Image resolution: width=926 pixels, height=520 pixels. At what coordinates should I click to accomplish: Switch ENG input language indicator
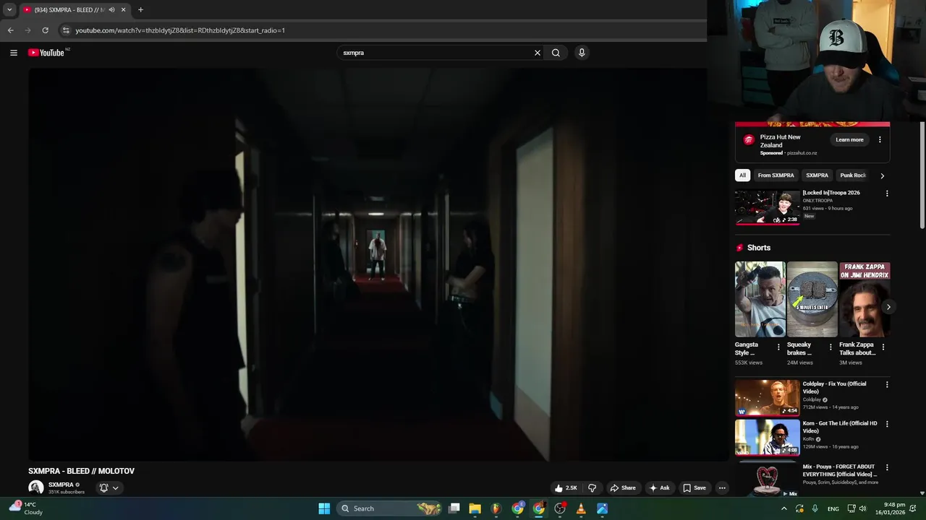[x=833, y=508]
